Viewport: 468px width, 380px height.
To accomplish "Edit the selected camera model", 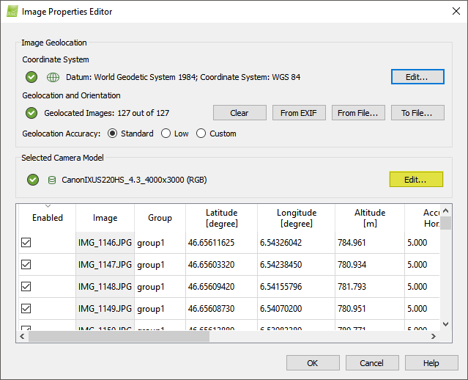I will 416,180.
